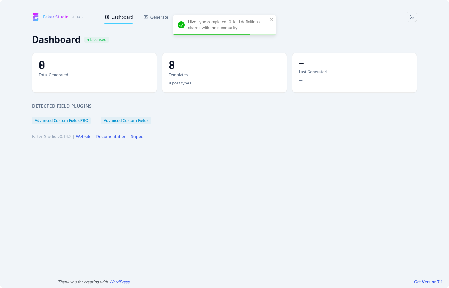Dismiss the Hive sync notification
This screenshot has height=288, width=449.
[x=271, y=19]
